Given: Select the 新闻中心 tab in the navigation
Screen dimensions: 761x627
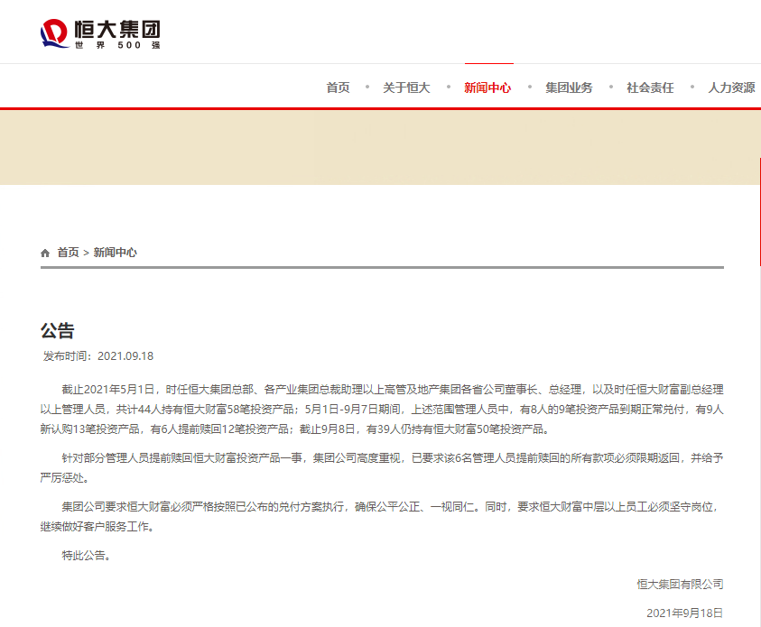Looking at the screenshot, I should [x=487, y=88].
